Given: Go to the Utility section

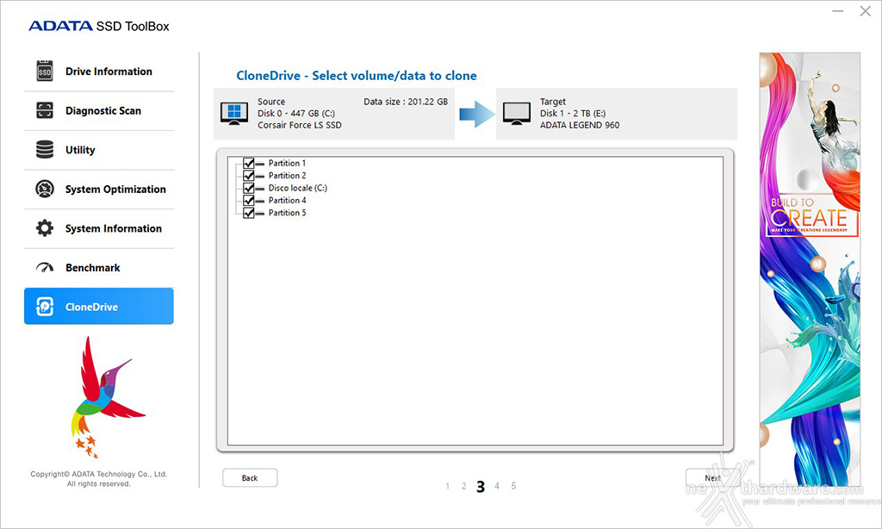Looking at the screenshot, I should 99,150.
